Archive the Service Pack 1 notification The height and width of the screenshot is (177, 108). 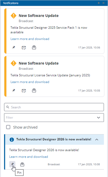pyautogui.click(x=34, y=47)
